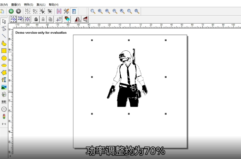Click the plain magnifier zoom tool
The height and width of the screenshot is (159, 241).
pos(93,11)
